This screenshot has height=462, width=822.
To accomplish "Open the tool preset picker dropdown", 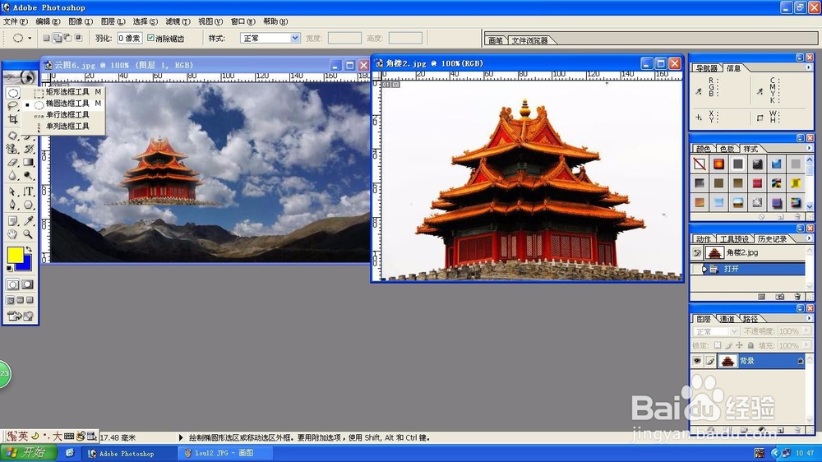I will [x=30, y=39].
